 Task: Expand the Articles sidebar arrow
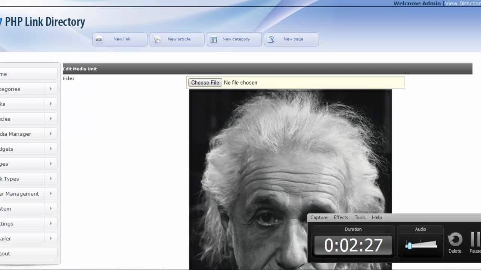[51, 119]
